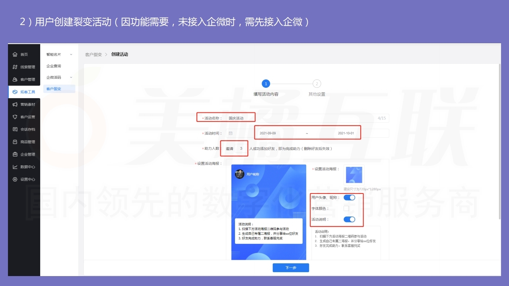Screen dimensions: 509x286
Task: Click the user avatar on poster preview
Action: click(239, 174)
